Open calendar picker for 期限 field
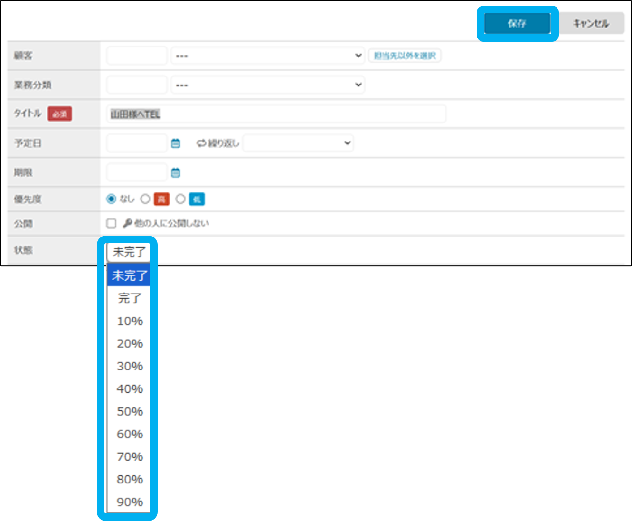Screen dimensions: 632x521 pyautogui.click(x=176, y=173)
